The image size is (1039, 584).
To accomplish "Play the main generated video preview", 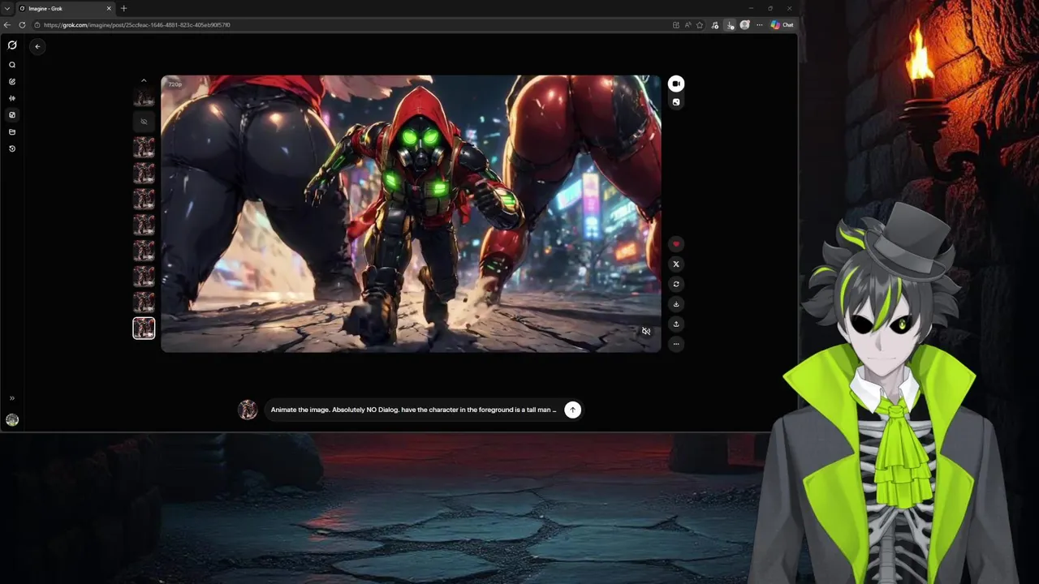I will 411,214.
